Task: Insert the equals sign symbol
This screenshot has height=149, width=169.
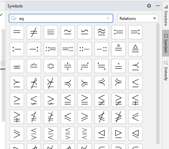Action: coord(17,32)
